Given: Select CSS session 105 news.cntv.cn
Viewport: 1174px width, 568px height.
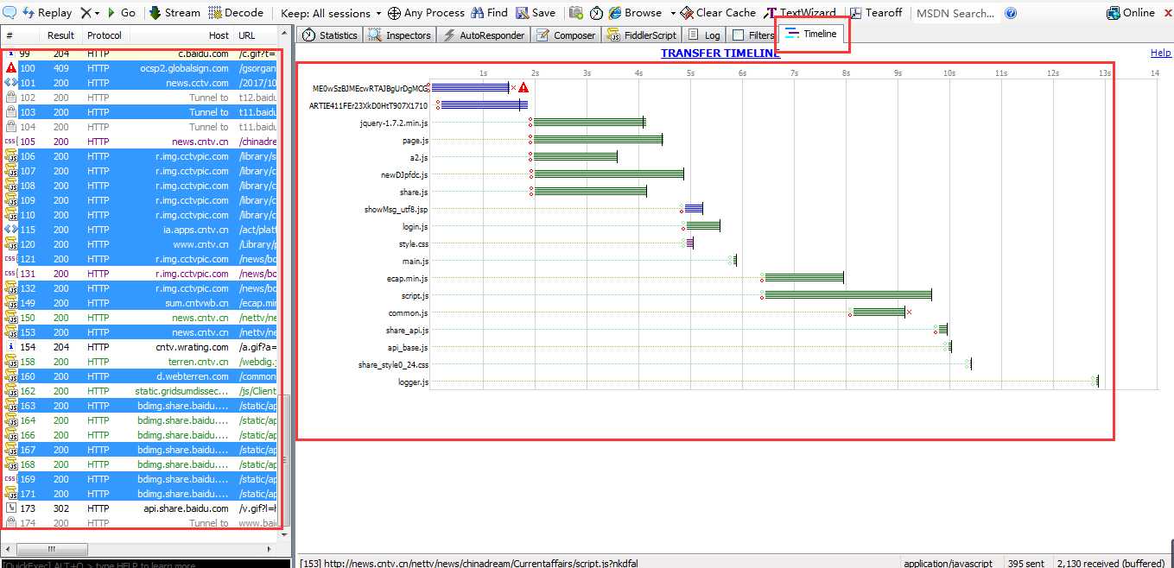Looking at the screenshot, I should [140, 142].
